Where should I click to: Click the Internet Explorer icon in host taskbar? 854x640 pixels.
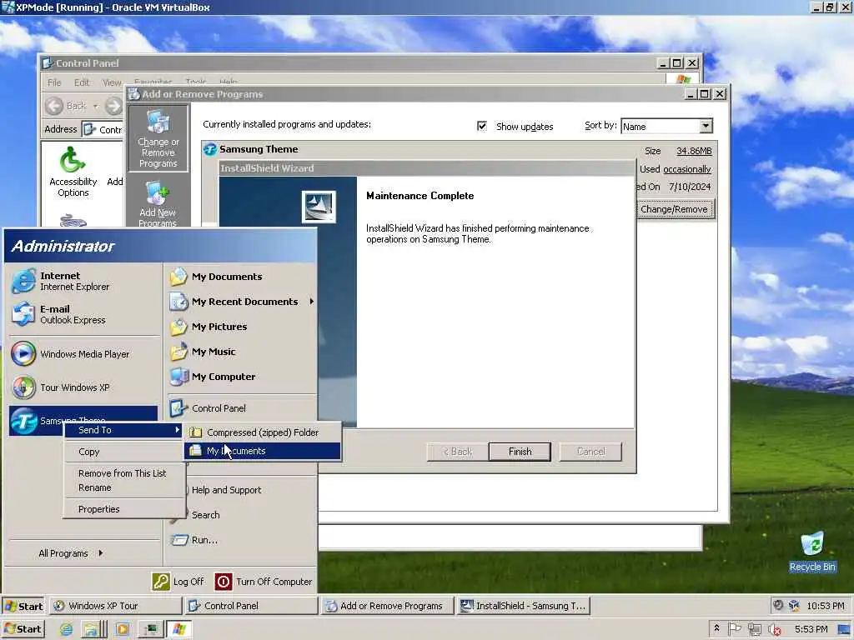[67, 630]
